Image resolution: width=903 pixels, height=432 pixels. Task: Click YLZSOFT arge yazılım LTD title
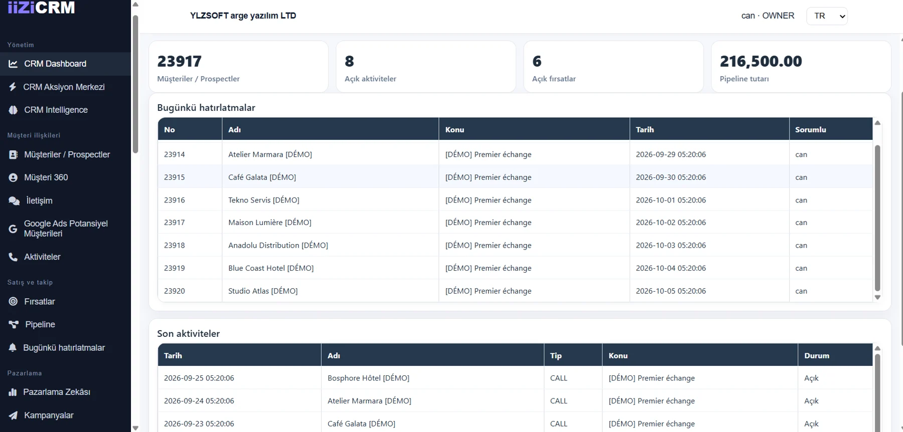coord(243,16)
